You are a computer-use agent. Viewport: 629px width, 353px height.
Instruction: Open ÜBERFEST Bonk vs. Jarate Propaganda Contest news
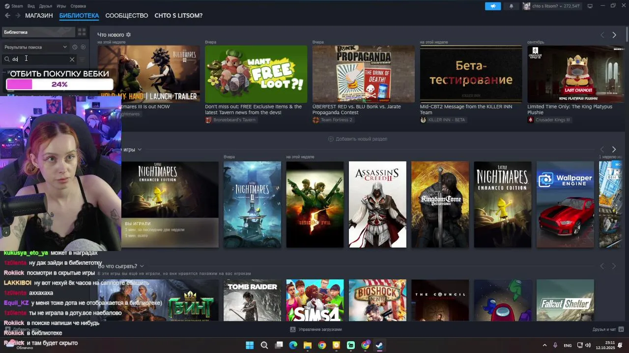[364, 74]
